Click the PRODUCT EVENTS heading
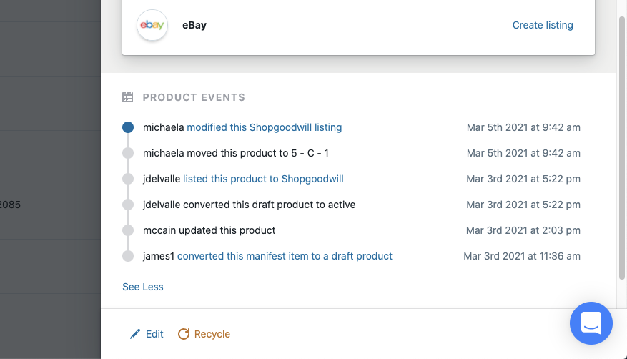This screenshot has height=359, width=627. (194, 97)
